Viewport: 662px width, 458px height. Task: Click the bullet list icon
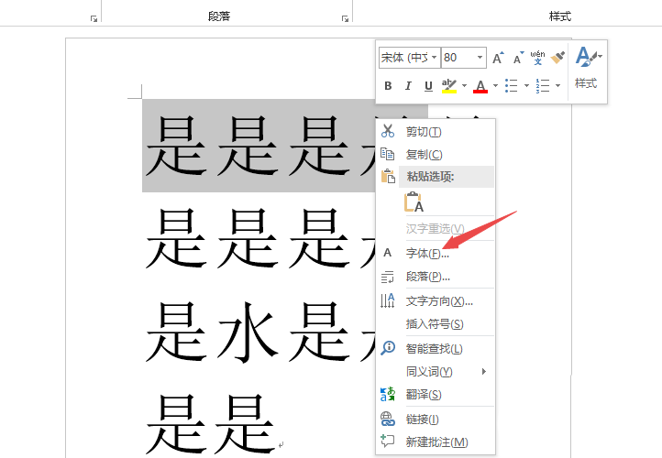pyautogui.click(x=511, y=86)
